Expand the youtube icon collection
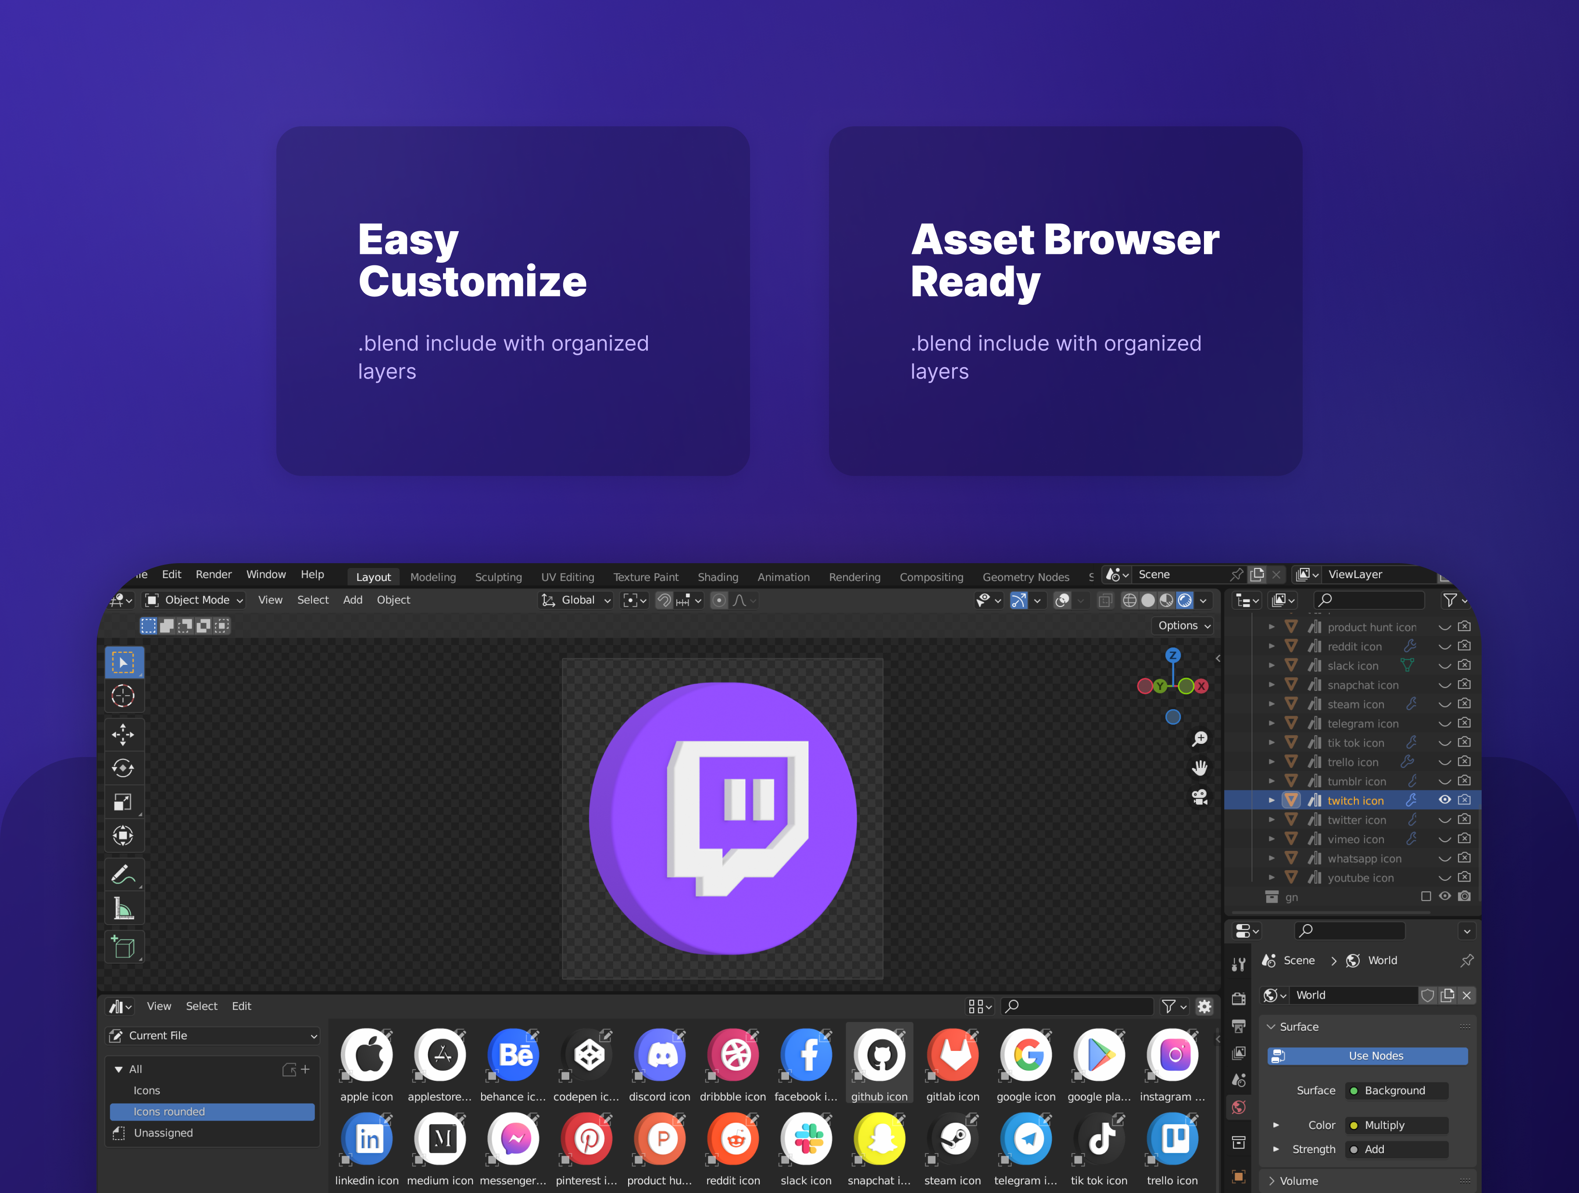Viewport: 1579px width, 1193px height. pyautogui.click(x=1272, y=878)
